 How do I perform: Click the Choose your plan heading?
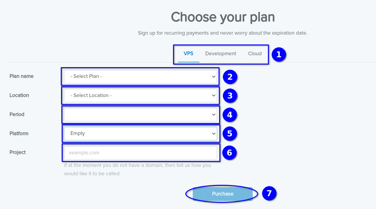pos(223,17)
